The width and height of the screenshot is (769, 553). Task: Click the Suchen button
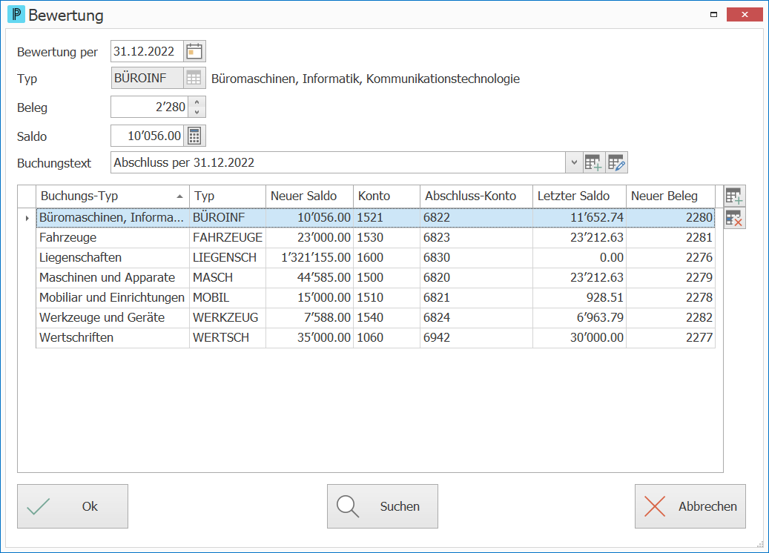point(383,506)
